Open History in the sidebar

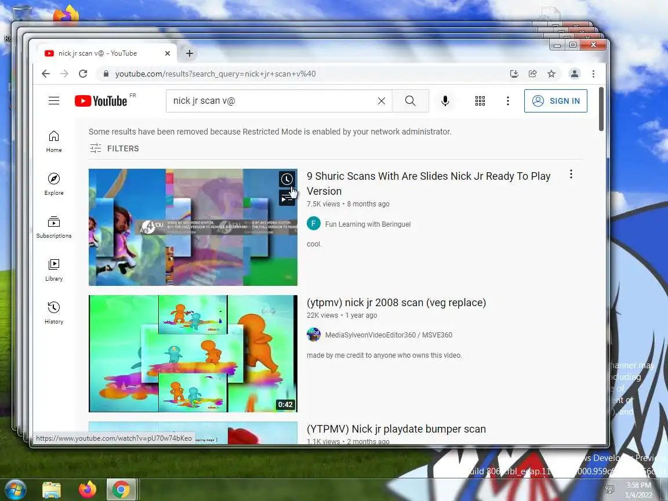point(54,313)
